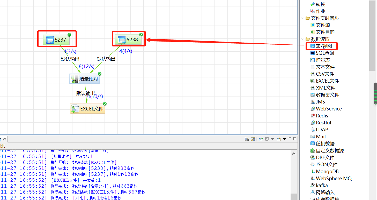This screenshot has height=200, width=377.
Task: Click the 文件源 palette icon
Action: [313, 25]
